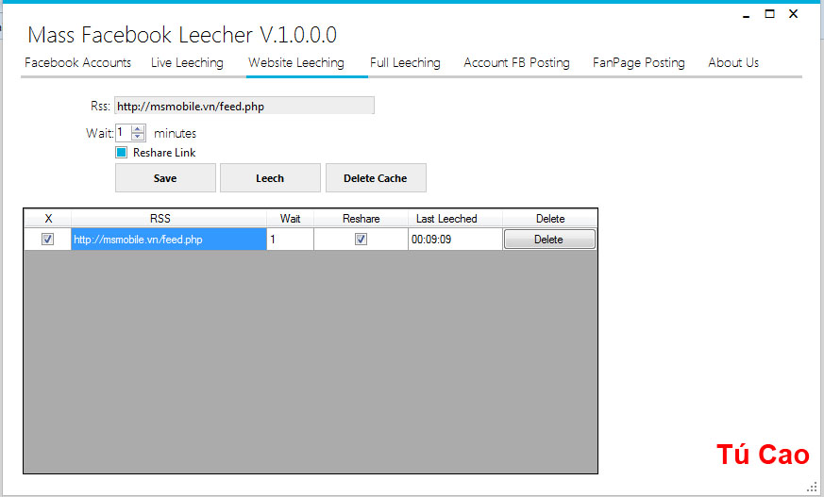The width and height of the screenshot is (824, 497).
Task: Toggle the Reshare Link checkbox
Action: (122, 153)
